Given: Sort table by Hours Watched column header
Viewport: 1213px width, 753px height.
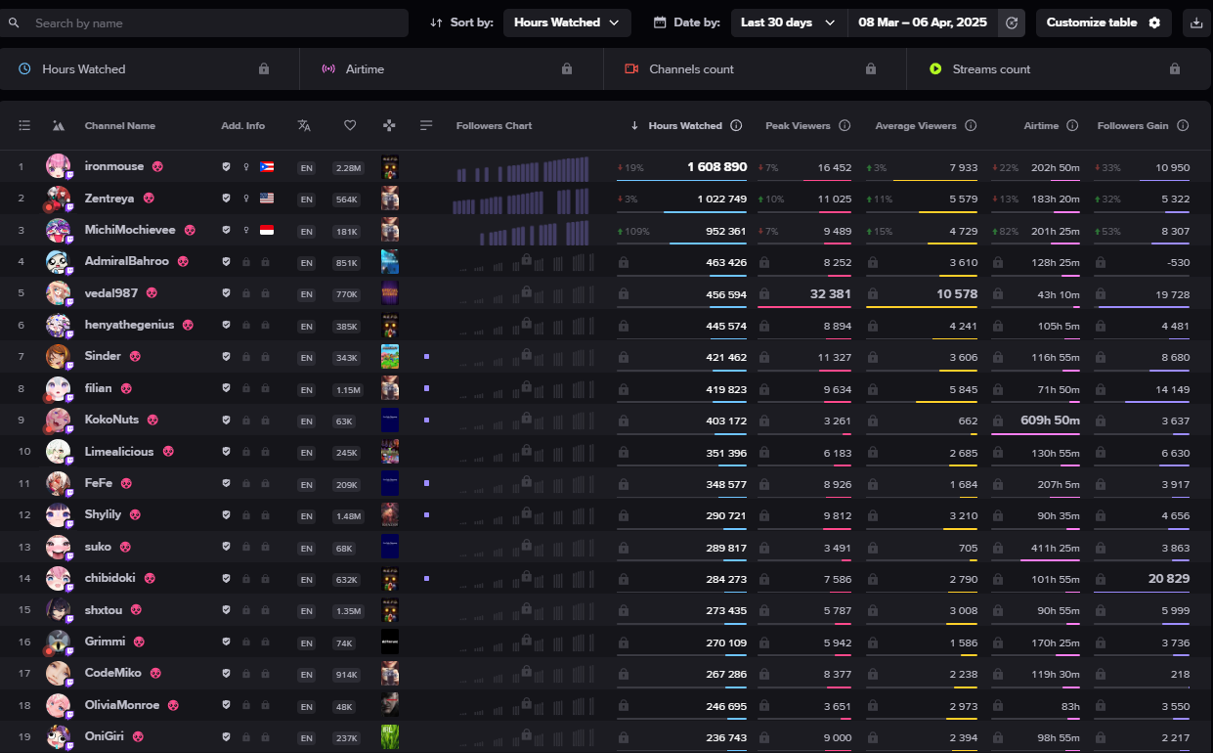Looking at the screenshot, I should (685, 125).
